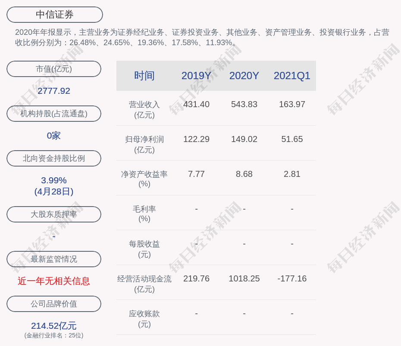Click the 中信证券 title box
Screen dimensions: 401x346
pyautogui.click(x=54, y=14)
